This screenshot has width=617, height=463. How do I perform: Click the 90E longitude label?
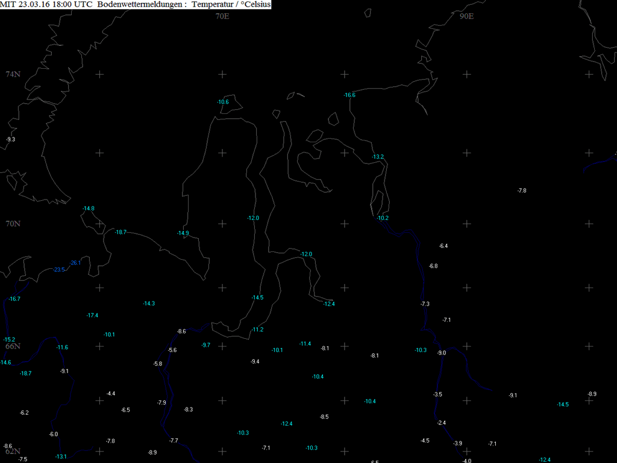[x=466, y=16]
